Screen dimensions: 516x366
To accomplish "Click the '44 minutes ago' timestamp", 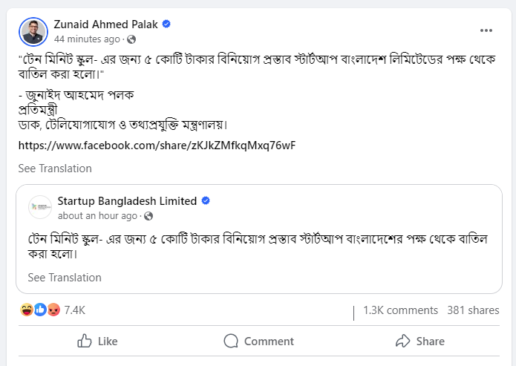I will (87, 39).
